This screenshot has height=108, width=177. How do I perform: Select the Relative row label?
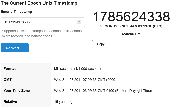pos(10,102)
